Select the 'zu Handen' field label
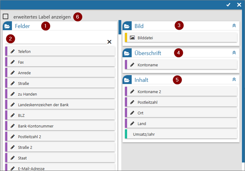 [27, 94]
